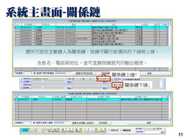Select row A00000017 in the downline table
This screenshot has width=185, height=139.
[92, 39]
